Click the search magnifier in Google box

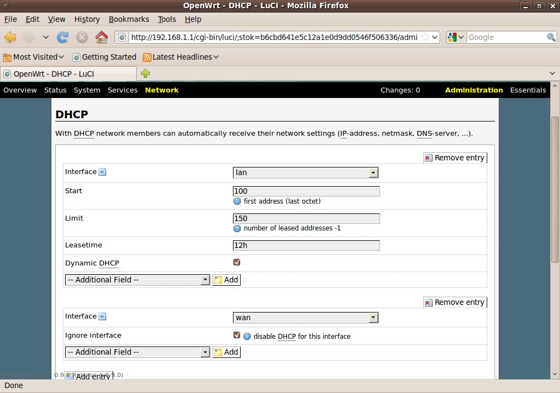[x=551, y=37]
